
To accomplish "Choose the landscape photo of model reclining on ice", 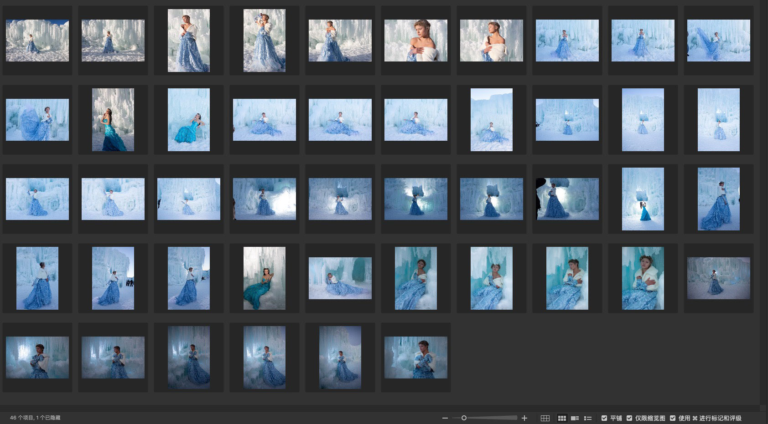I will coord(340,278).
